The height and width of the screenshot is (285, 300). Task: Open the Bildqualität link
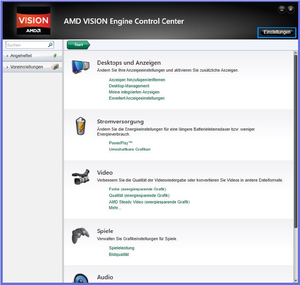point(119,254)
